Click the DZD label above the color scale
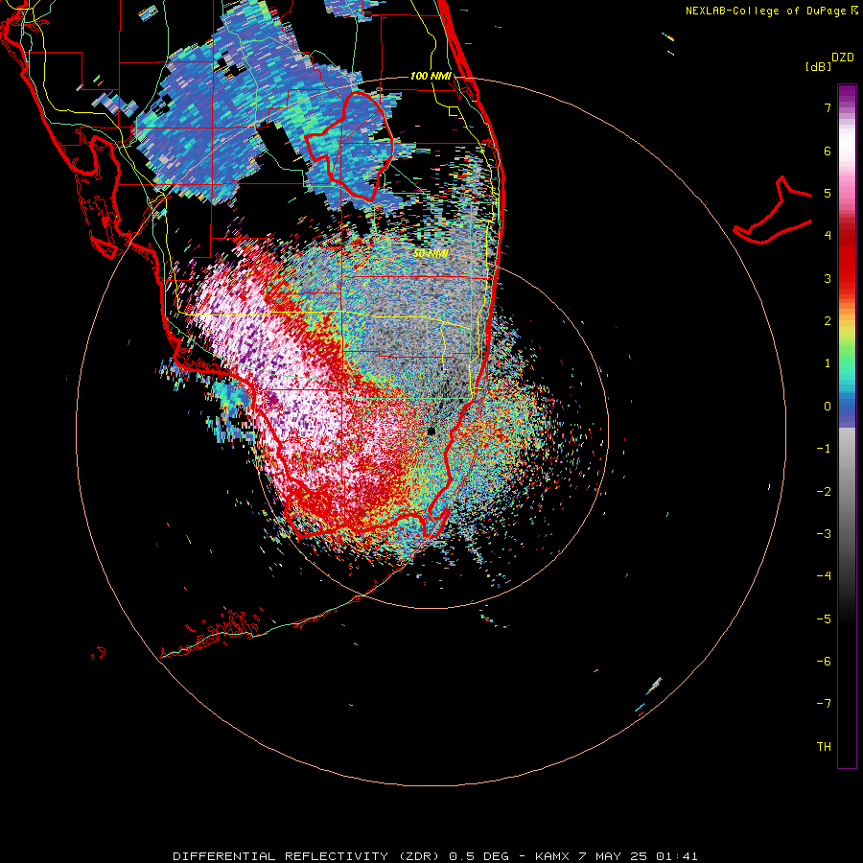The height and width of the screenshot is (863, 863). click(843, 58)
